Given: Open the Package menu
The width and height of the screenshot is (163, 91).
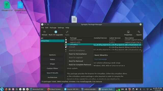Looking at the screenshot, I should [x=53, y=28].
